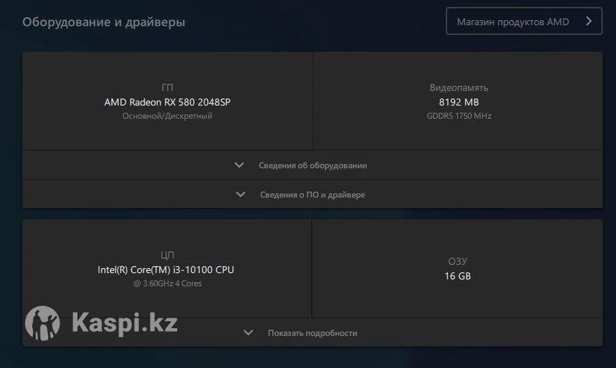Expand Сведения об оборудовании section
The height and width of the screenshot is (368, 616).
[313, 165]
